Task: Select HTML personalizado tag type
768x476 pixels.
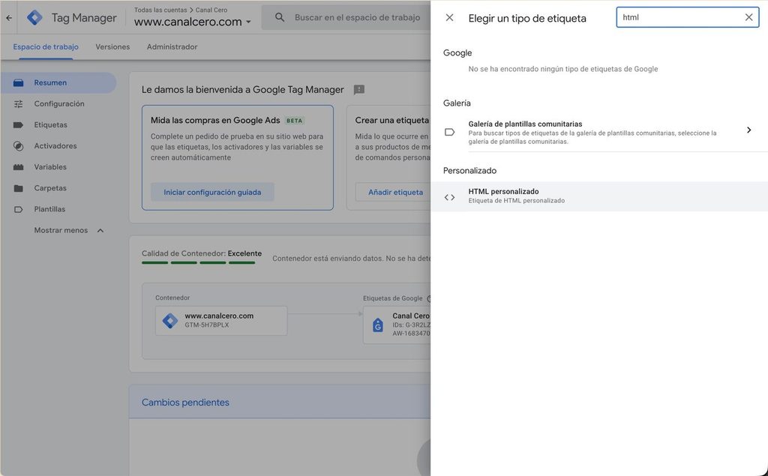Action: [599, 196]
